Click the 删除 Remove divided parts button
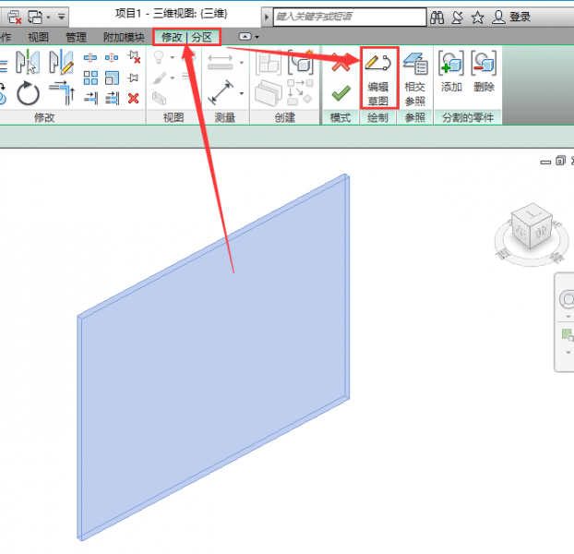 point(484,72)
